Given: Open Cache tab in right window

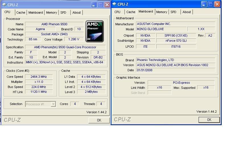Looking at the screenshot, I should [131, 12].
